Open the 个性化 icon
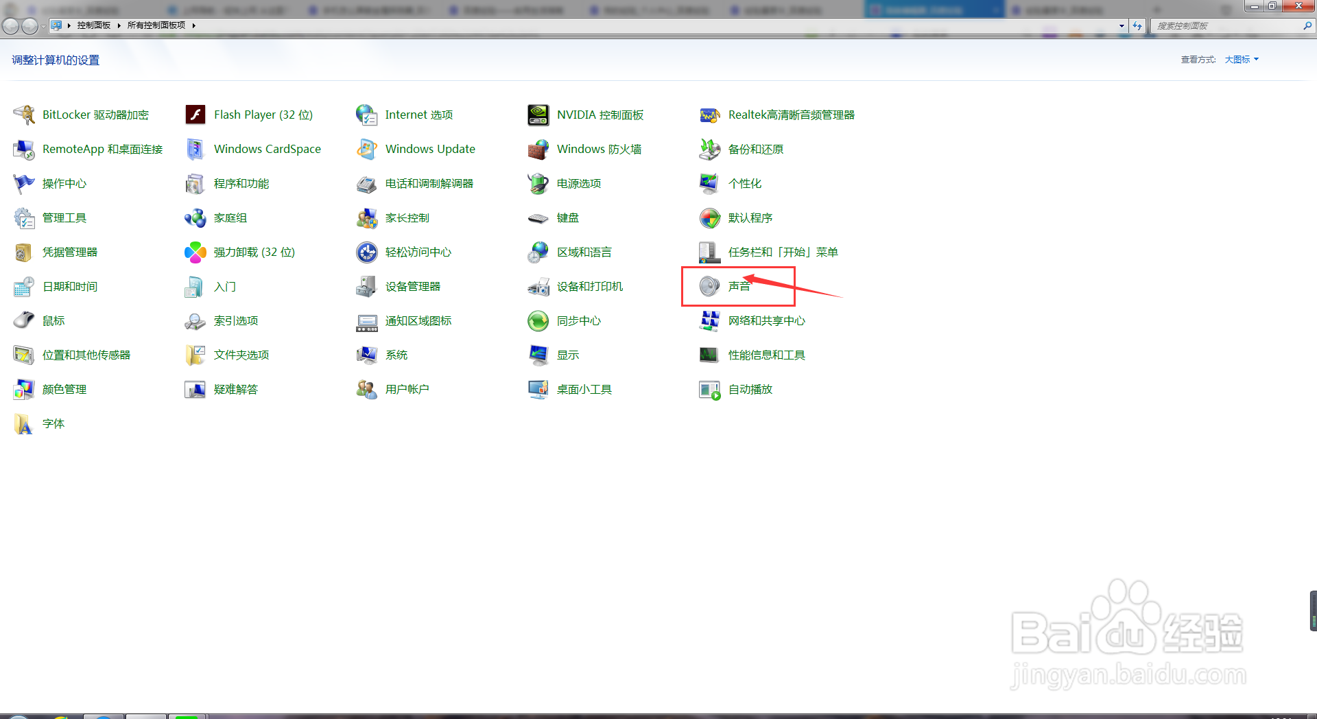This screenshot has height=719, width=1317. 710,183
